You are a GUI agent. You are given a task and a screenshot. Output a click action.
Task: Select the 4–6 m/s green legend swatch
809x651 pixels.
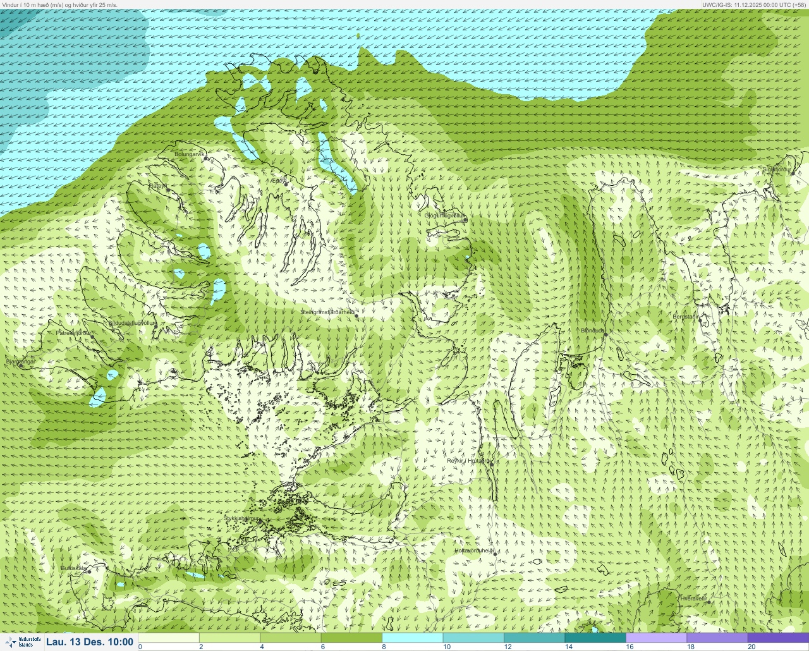tap(291, 638)
